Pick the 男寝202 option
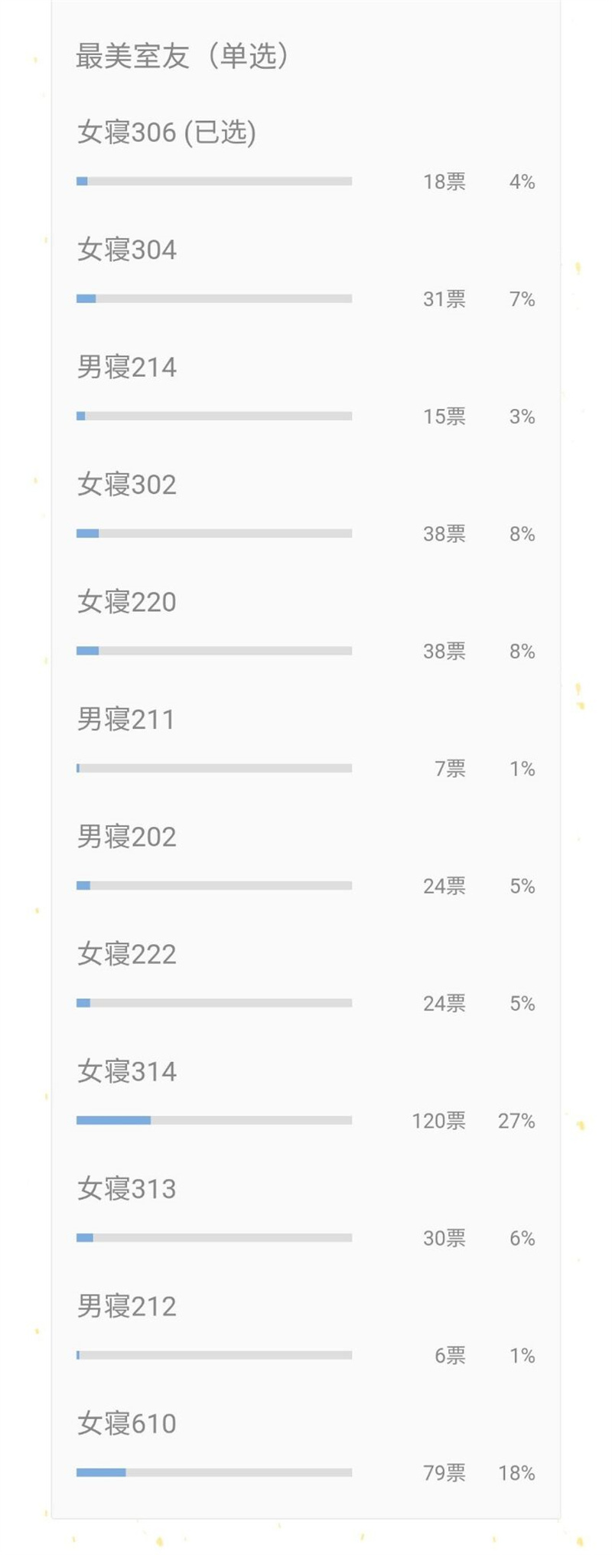 tap(127, 837)
